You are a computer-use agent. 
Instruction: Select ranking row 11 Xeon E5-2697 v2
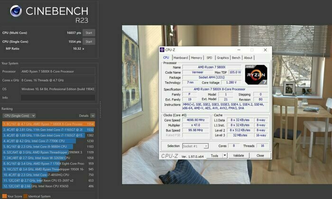(48, 181)
